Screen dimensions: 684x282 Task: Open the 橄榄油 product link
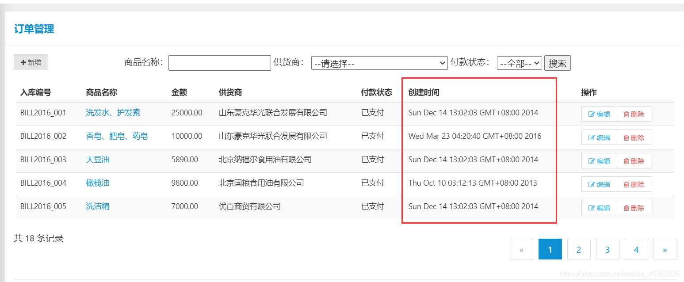click(x=98, y=183)
